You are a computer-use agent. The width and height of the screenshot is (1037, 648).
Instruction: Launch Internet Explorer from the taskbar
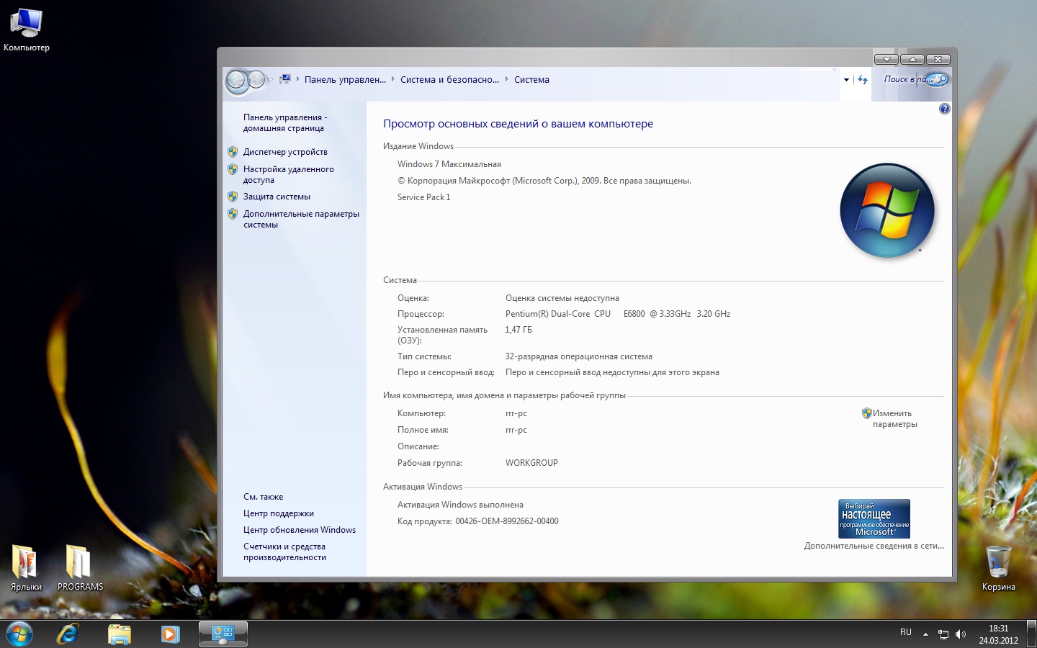pyautogui.click(x=68, y=634)
